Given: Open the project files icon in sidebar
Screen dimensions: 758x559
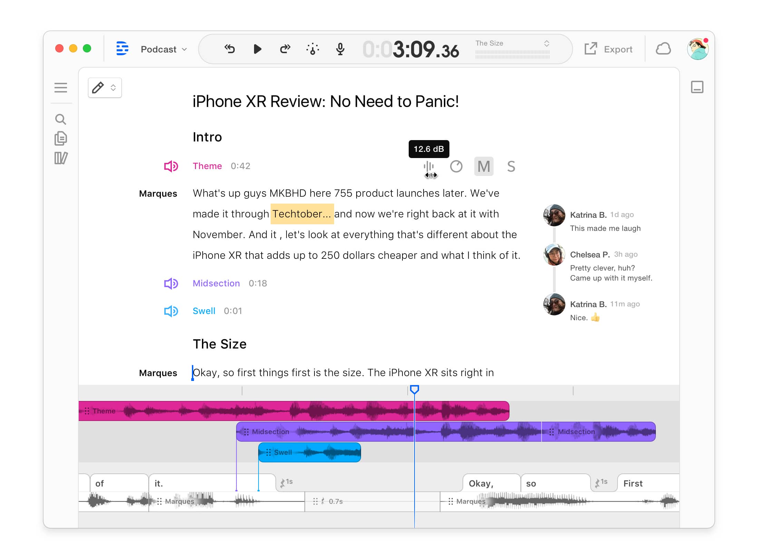Looking at the screenshot, I should point(60,138).
